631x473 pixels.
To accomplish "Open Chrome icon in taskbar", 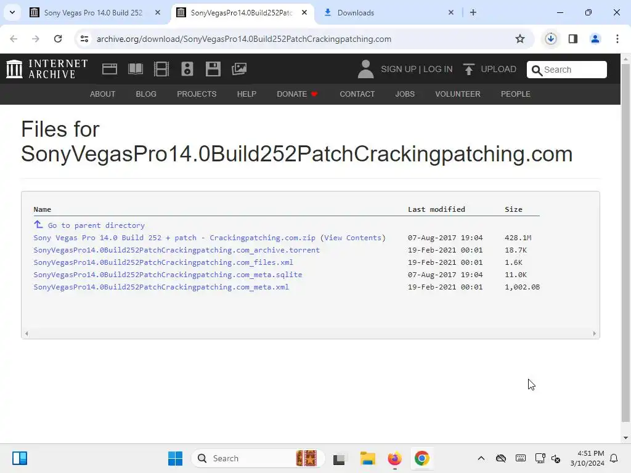I will point(421,458).
